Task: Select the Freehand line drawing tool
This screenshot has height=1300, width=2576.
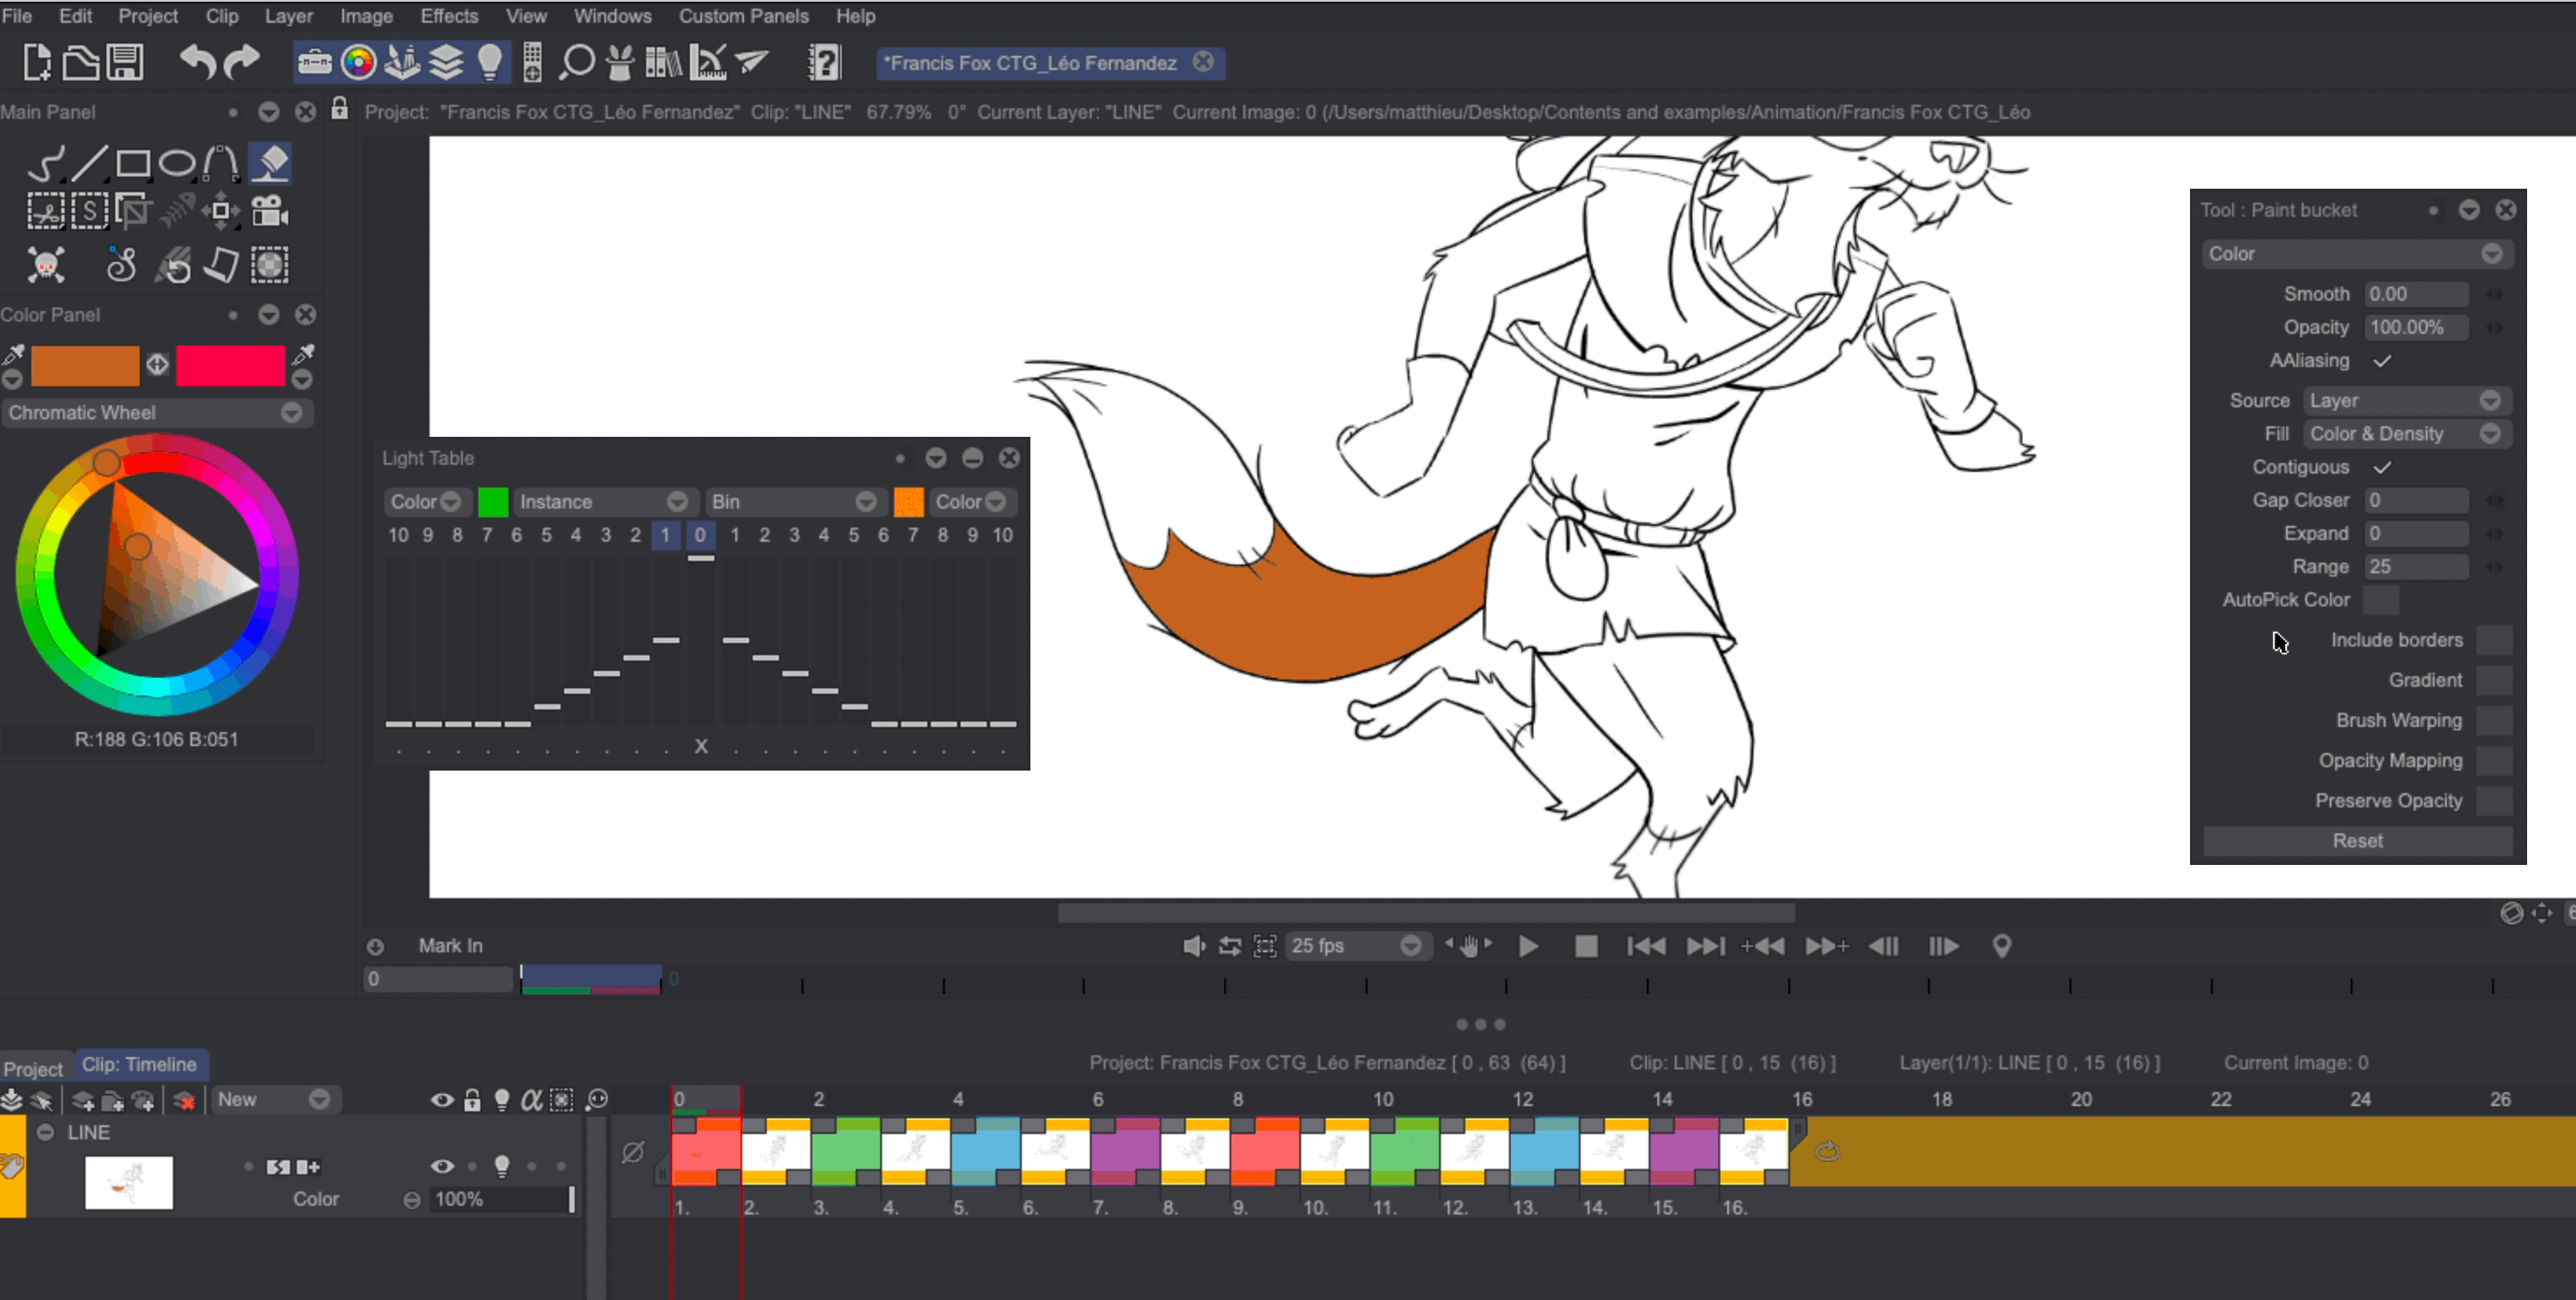Action: tap(45, 162)
